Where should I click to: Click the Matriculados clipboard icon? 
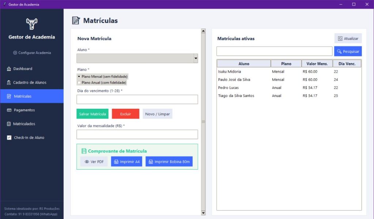[x=9, y=124]
